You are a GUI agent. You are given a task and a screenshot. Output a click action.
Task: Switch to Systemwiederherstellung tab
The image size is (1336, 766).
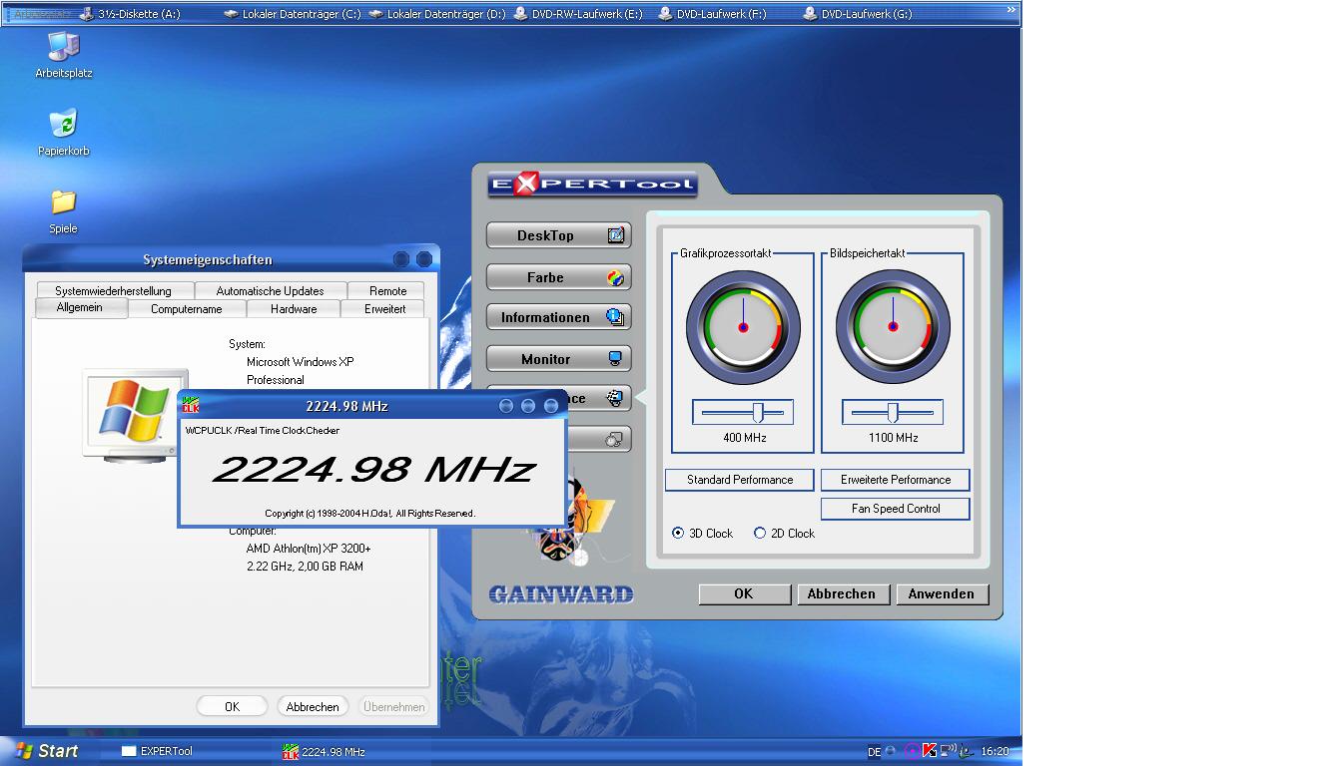(113, 291)
